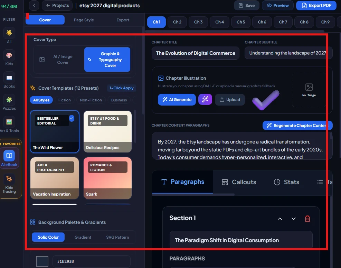Image resolution: width=341 pixels, height=268 pixels.
Task: Select Solid Color background mode
Action: [x=48, y=237]
